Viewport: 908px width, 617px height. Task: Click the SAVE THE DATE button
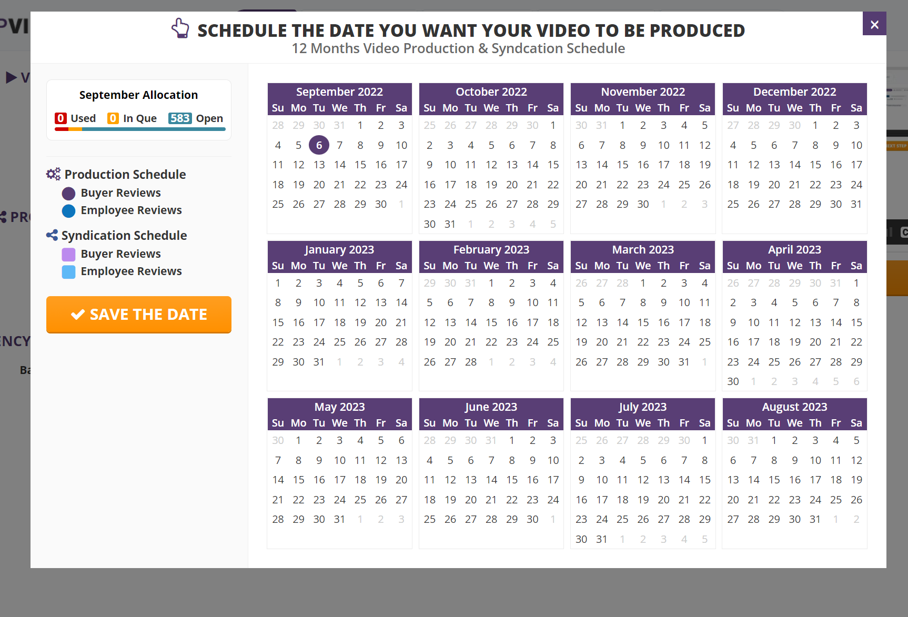[x=139, y=315]
